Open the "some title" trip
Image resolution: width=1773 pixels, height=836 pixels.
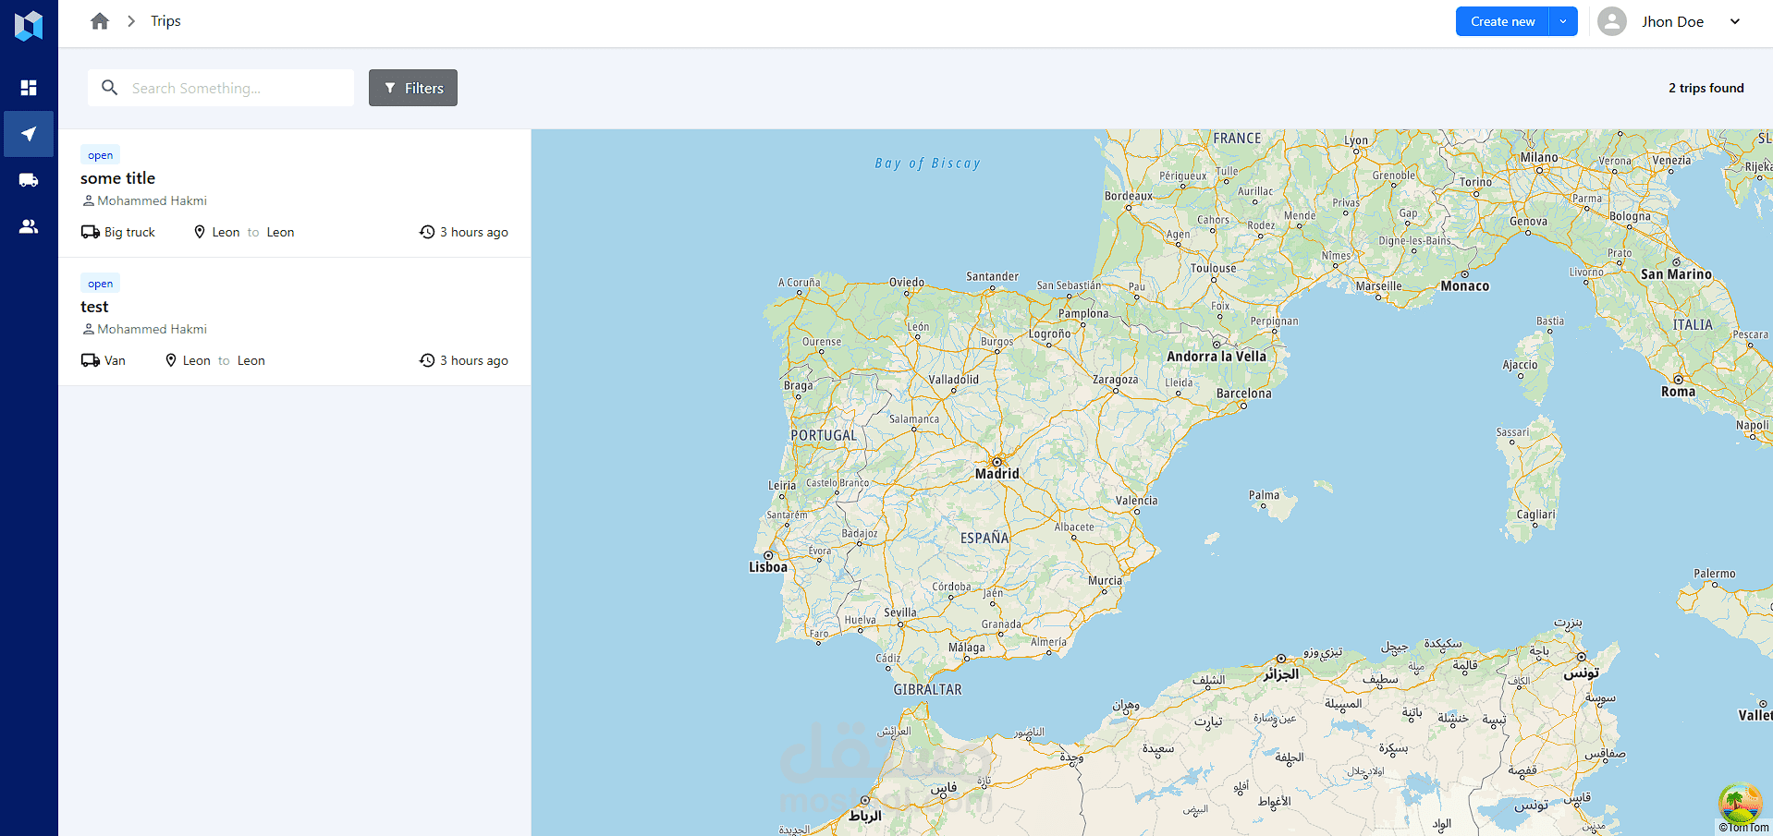[294, 193]
